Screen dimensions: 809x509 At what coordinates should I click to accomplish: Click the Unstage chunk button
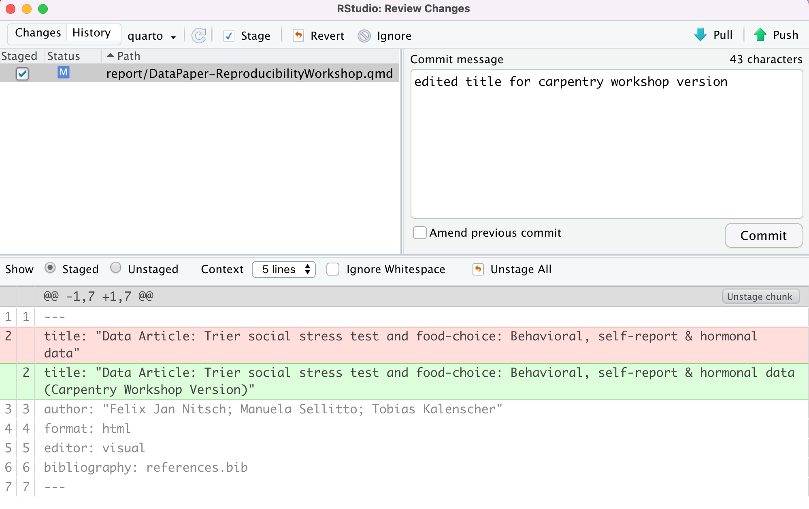click(760, 297)
